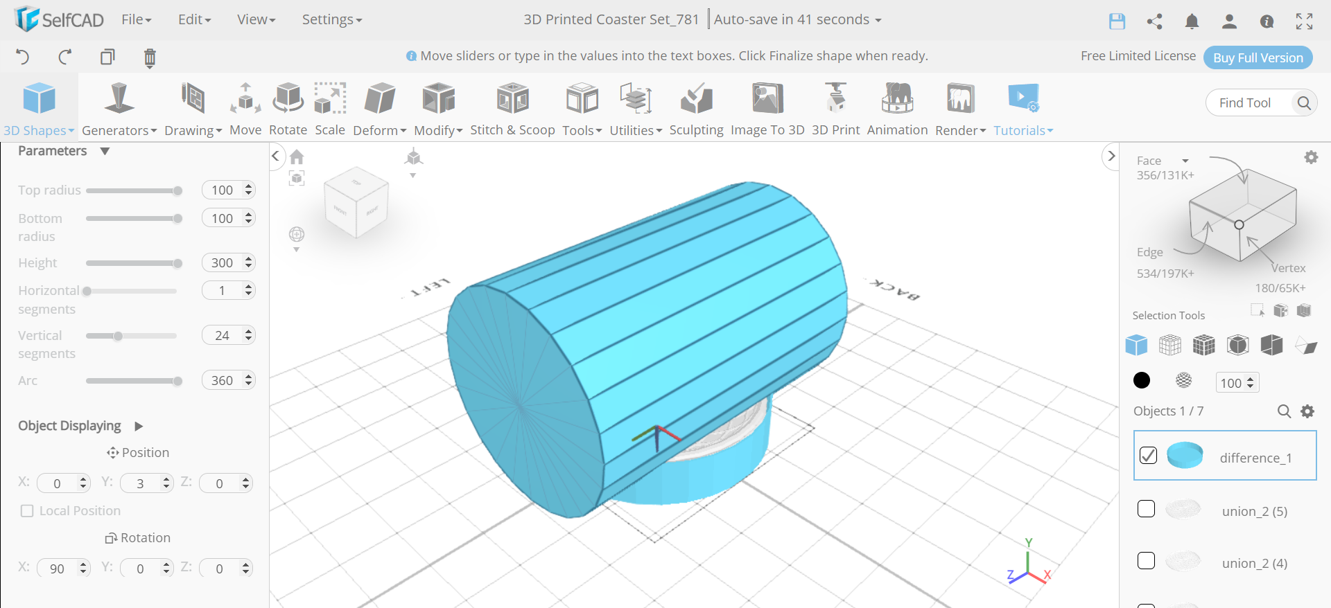1331x608 pixels.
Task: Uncheck the difference_1 object checkbox
Action: click(1148, 456)
